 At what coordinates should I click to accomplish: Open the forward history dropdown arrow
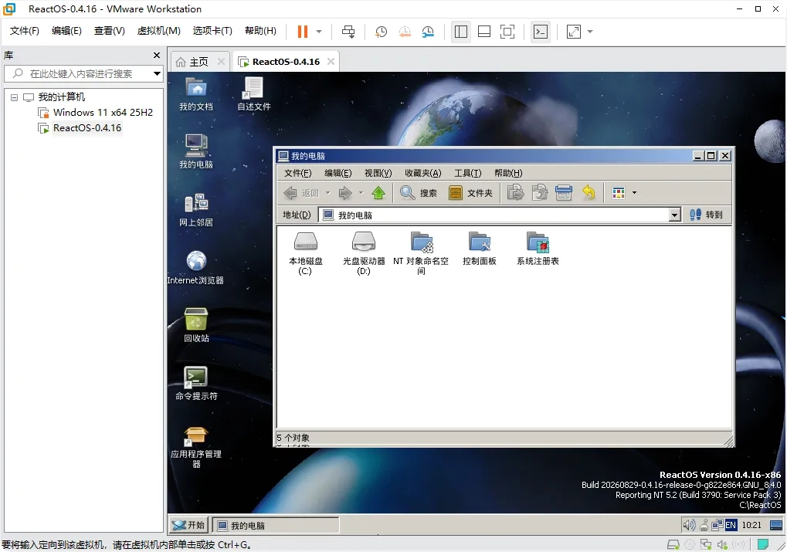point(361,193)
